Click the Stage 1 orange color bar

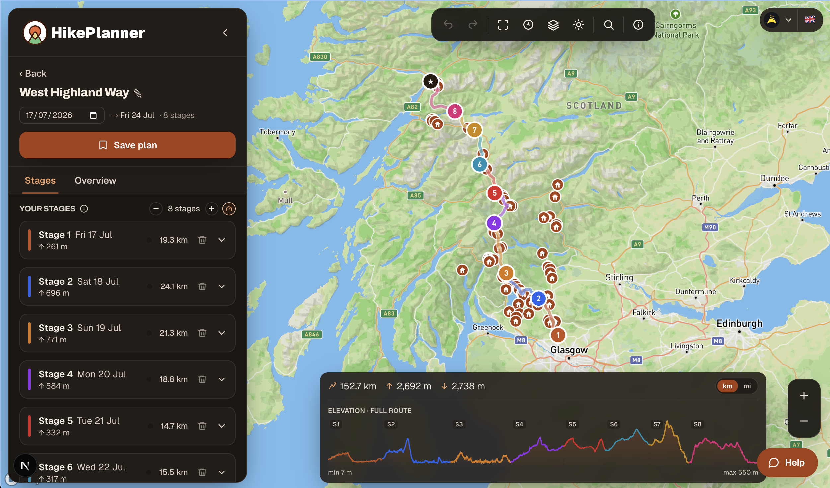29,240
